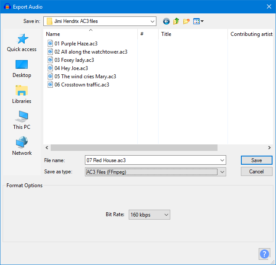Click the file icon of 03 Foxey lady.ac3

click(50, 60)
